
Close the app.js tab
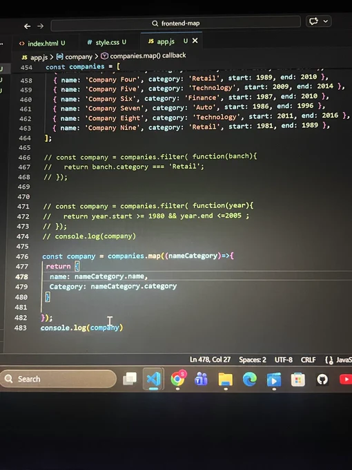195,41
